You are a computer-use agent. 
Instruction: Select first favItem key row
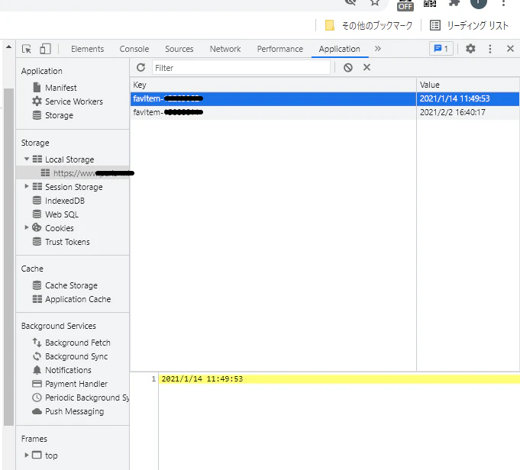tap(273, 98)
